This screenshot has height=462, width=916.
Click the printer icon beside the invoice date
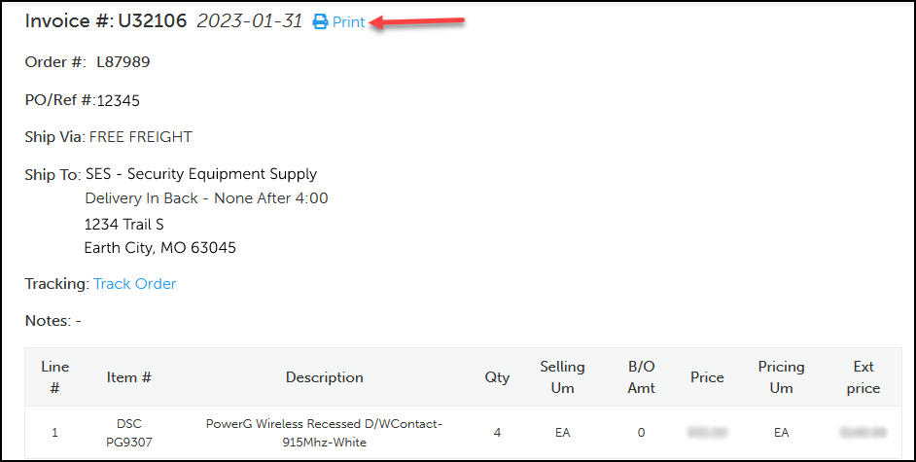click(x=320, y=22)
